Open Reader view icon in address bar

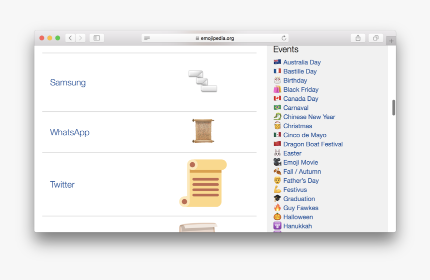(x=147, y=38)
